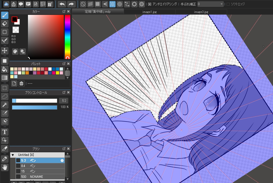
Task: Toggle the アンチエイリアシング checkbox
Action: 150,4
